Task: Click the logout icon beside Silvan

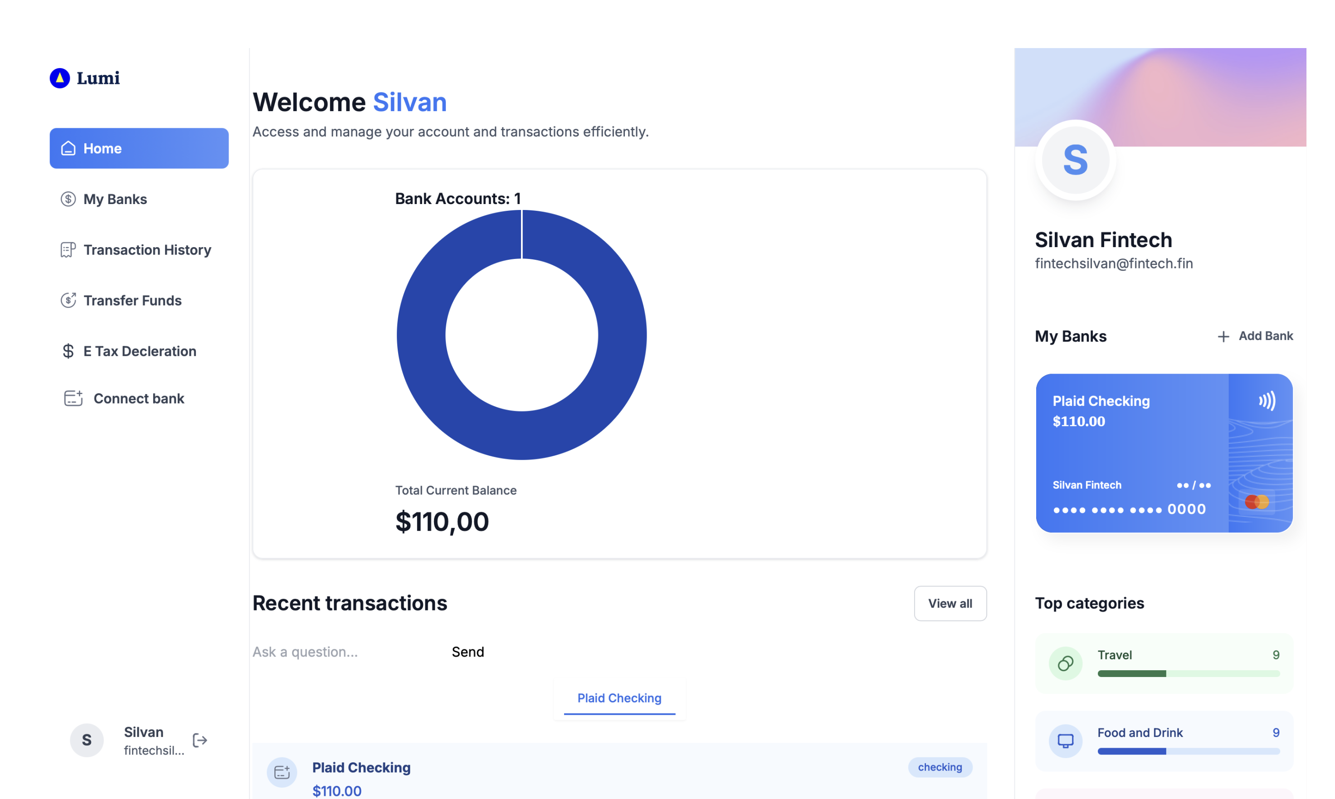Action: pyautogui.click(x=200, y=741)
